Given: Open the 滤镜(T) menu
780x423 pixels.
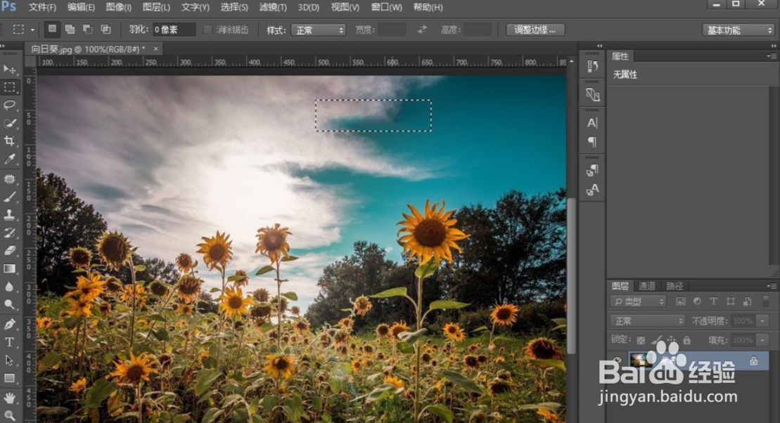Looking at the screenshot, I should coord(273,8).
